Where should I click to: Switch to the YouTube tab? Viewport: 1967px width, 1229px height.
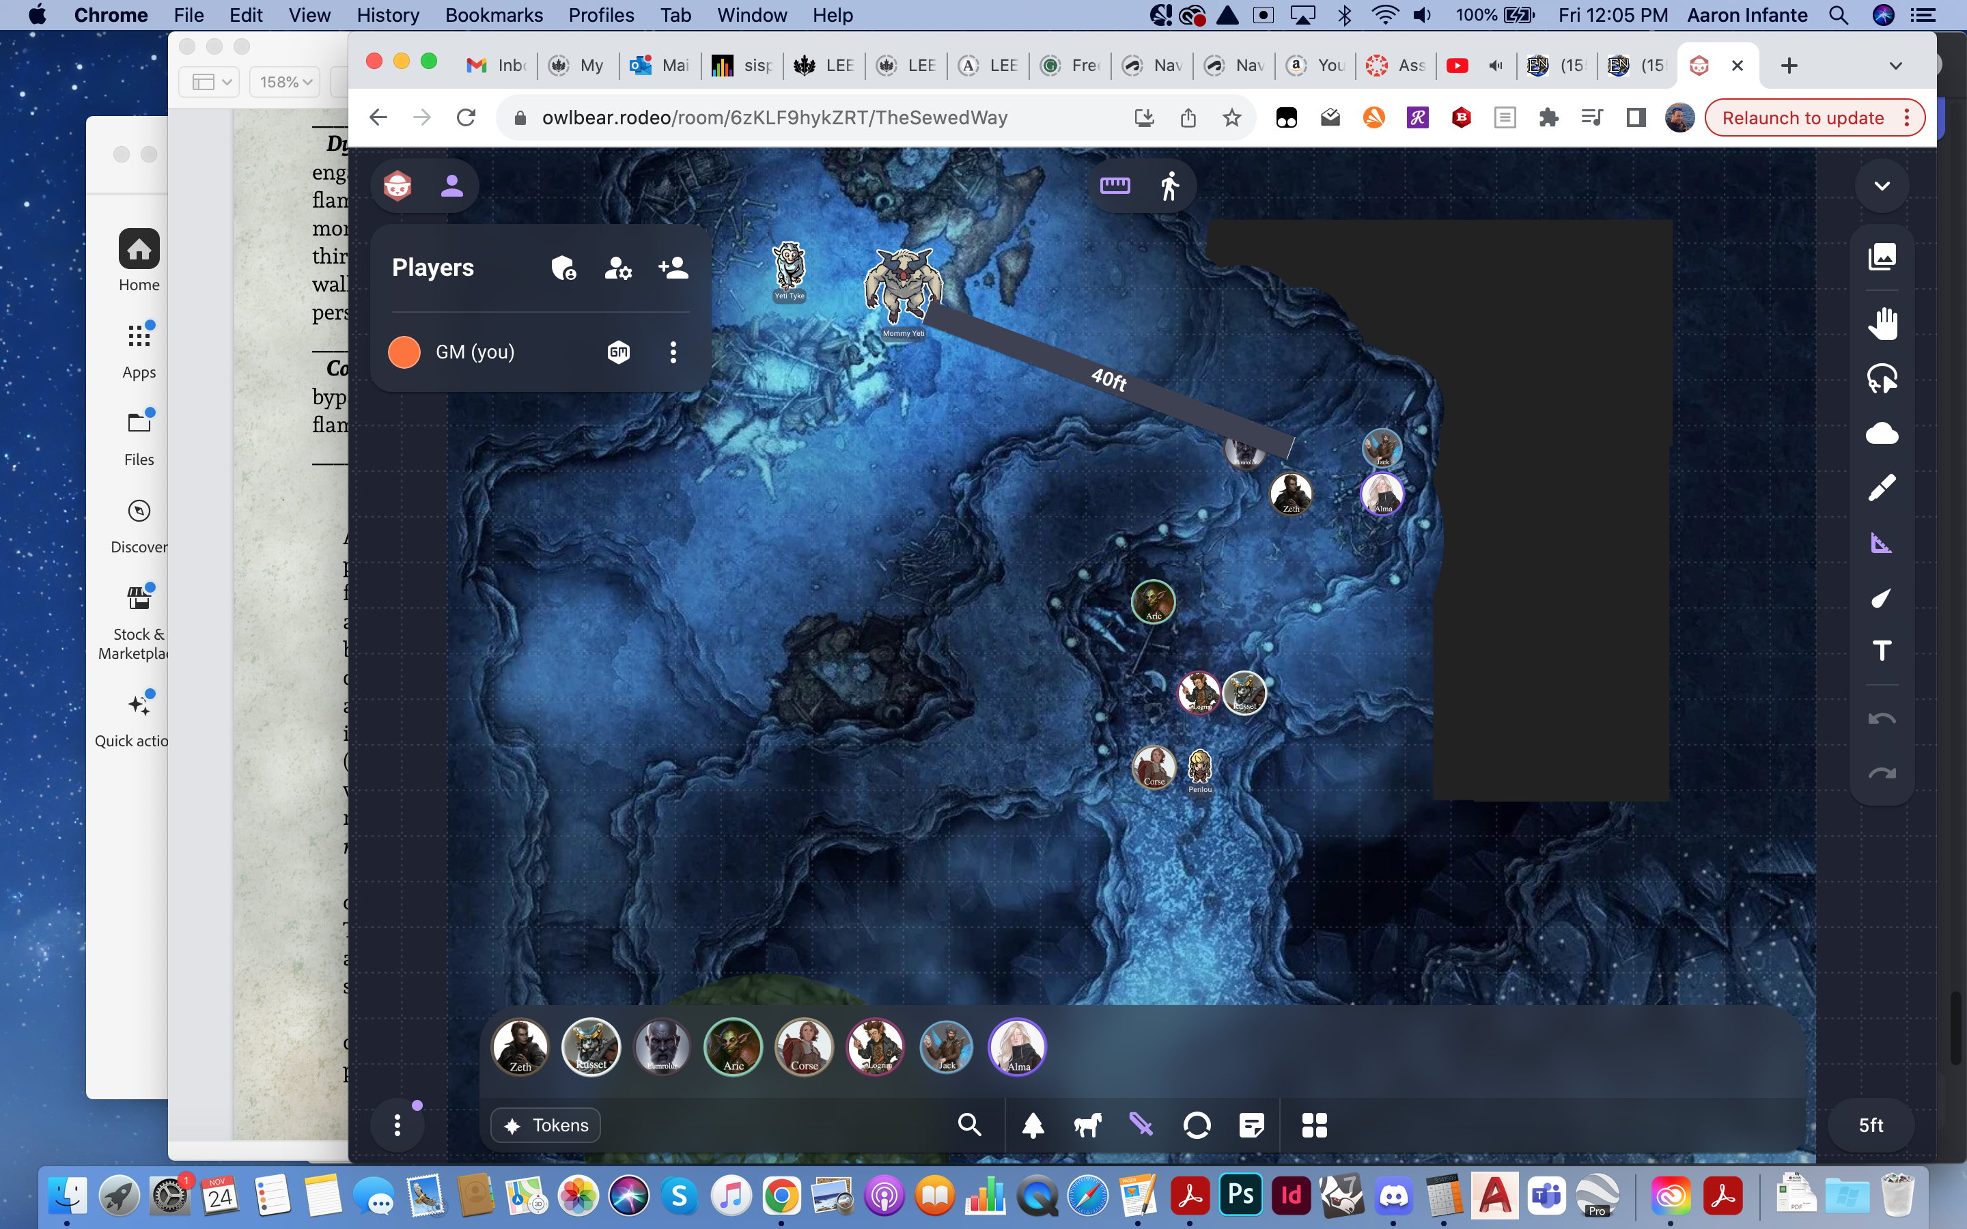pyautogui.click(x=1475, y=66)
